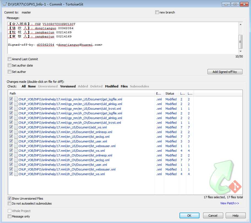Open Help button
This screenshot has height=223, width=251.
pos(236,216)
